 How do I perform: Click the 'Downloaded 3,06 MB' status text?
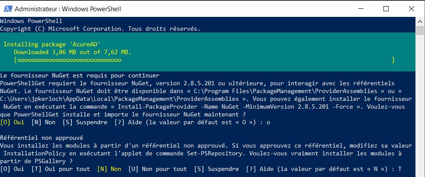coord(72,52)
